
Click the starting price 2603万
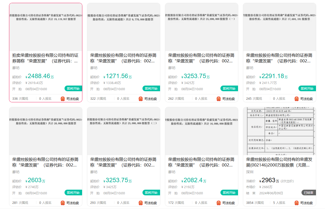pos(35,180)
